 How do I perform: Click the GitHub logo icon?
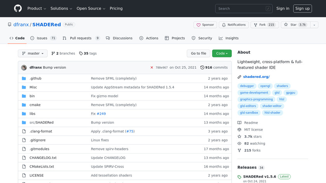coord(18,9)
